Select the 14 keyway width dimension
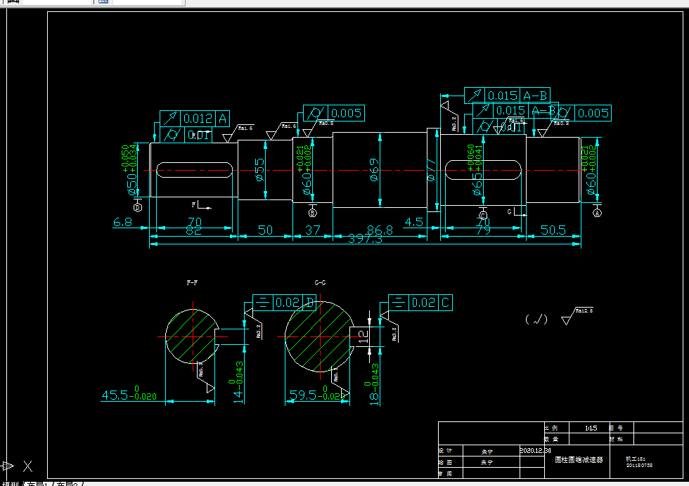Screen dimensions: 689x486 coord(238,382)
